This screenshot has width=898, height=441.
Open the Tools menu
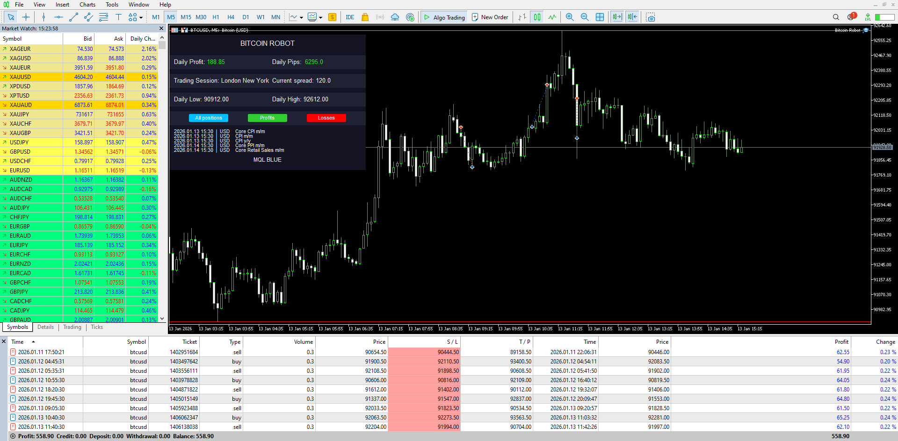tap(112, 5)
